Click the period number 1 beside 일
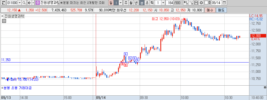This screenshot has width=267, height=100. click(116, 3)
